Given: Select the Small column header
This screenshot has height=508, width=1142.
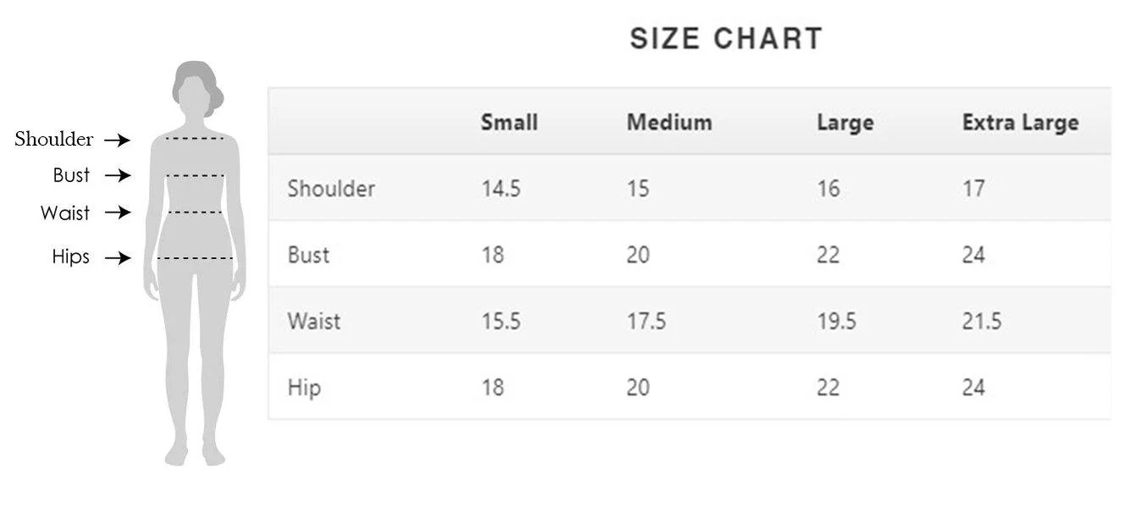Looking at the screenshot, I should pos(509,122).
